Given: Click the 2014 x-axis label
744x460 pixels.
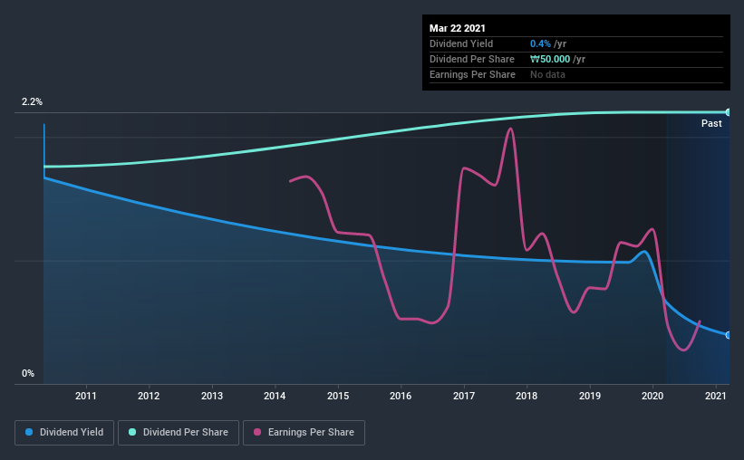Looking at the screenshot, I should 275,396.
